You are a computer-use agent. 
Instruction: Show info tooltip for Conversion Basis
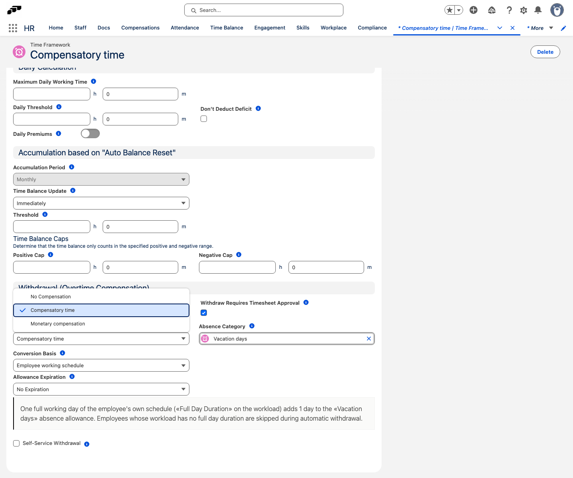click(x=62, y=353)
